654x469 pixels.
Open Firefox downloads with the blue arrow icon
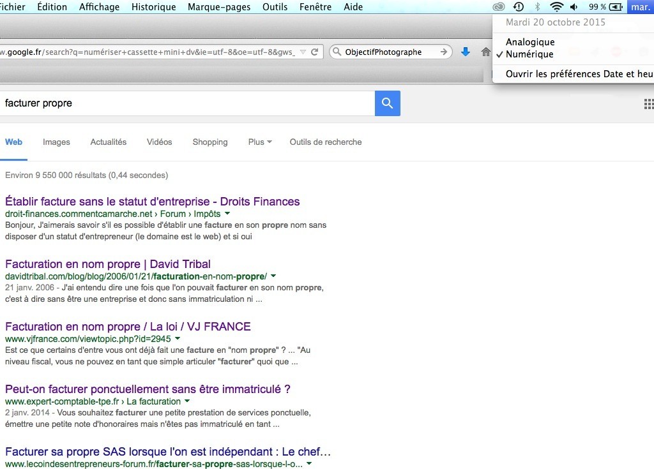point(466,52)
